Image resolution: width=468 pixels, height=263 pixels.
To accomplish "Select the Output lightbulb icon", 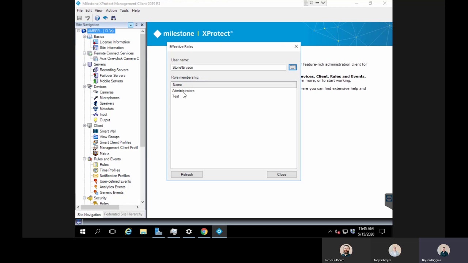I will [x=96, y=120].
